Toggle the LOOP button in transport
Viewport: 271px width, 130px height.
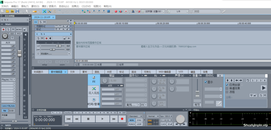coord(139,124)
